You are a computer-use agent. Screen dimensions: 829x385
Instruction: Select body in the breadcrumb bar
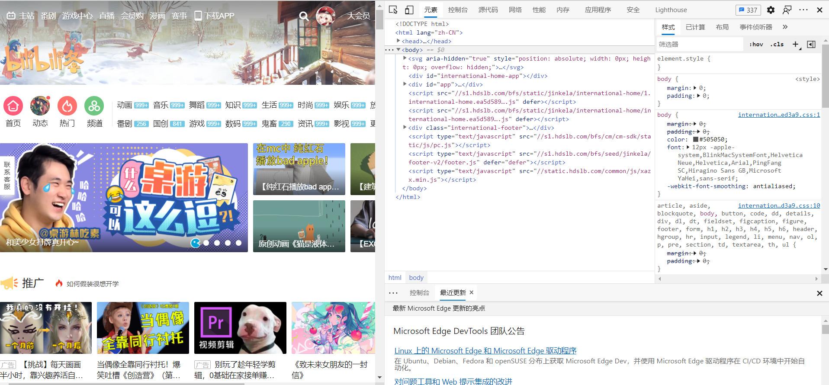[x=416, y=278]
